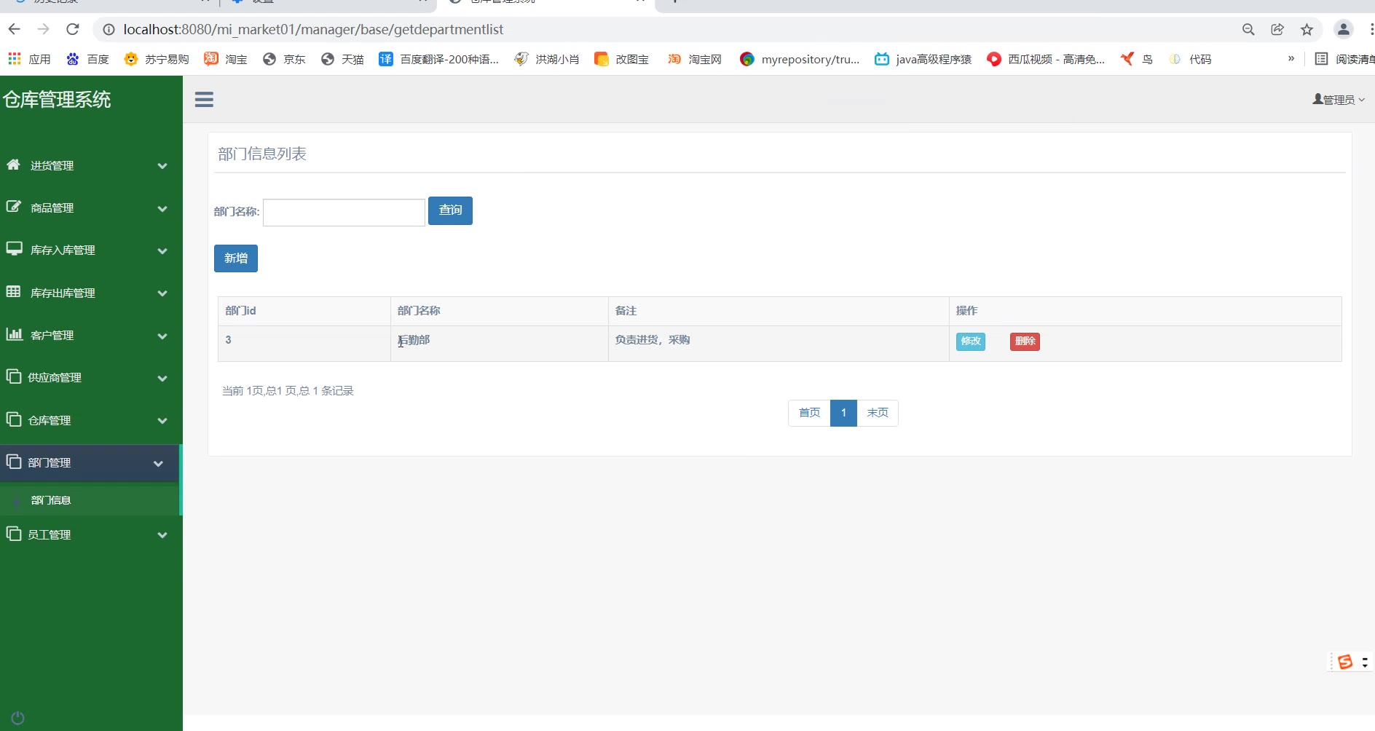Open the 京东 bookmark
The image size is (1375, 731).
click(284, 59)
